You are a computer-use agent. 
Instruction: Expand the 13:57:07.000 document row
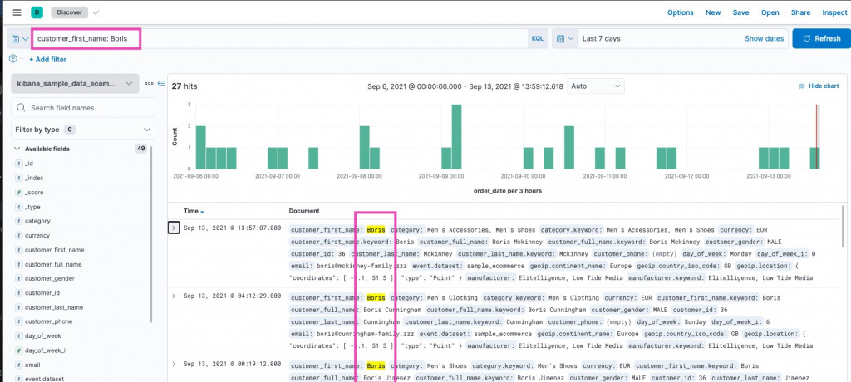(x=174, y=228)
